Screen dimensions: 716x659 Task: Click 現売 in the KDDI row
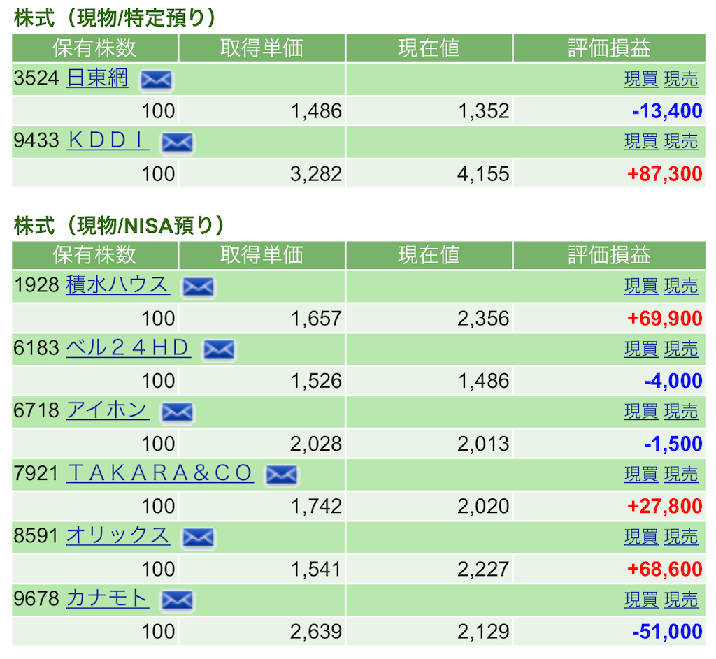[x=681, y=142]
